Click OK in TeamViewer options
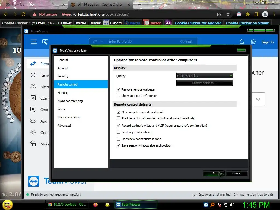 214,173
